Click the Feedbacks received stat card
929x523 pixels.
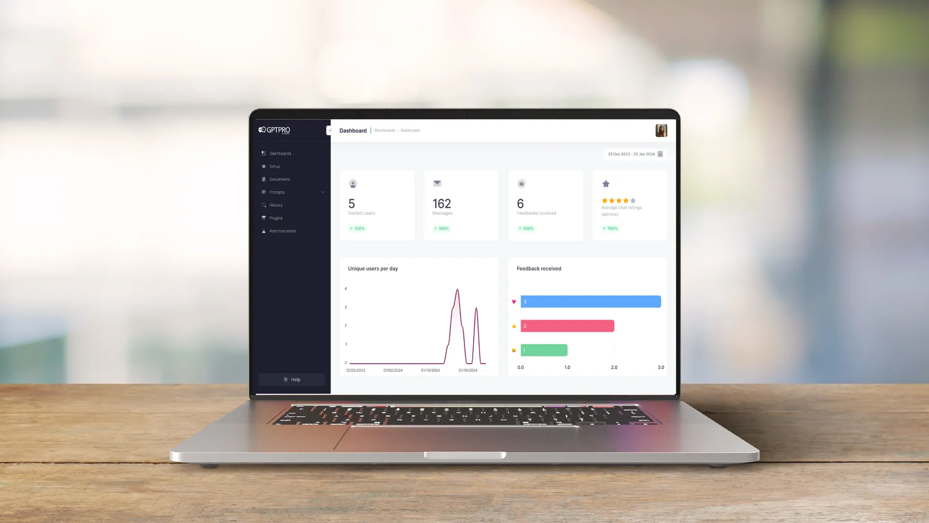pyautogui.click(x=545, y=205)
